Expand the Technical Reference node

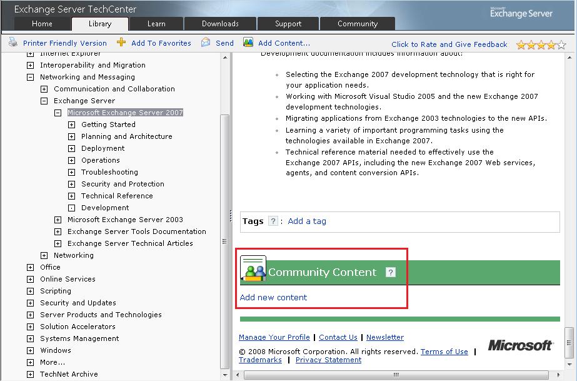tap(71, 196)
